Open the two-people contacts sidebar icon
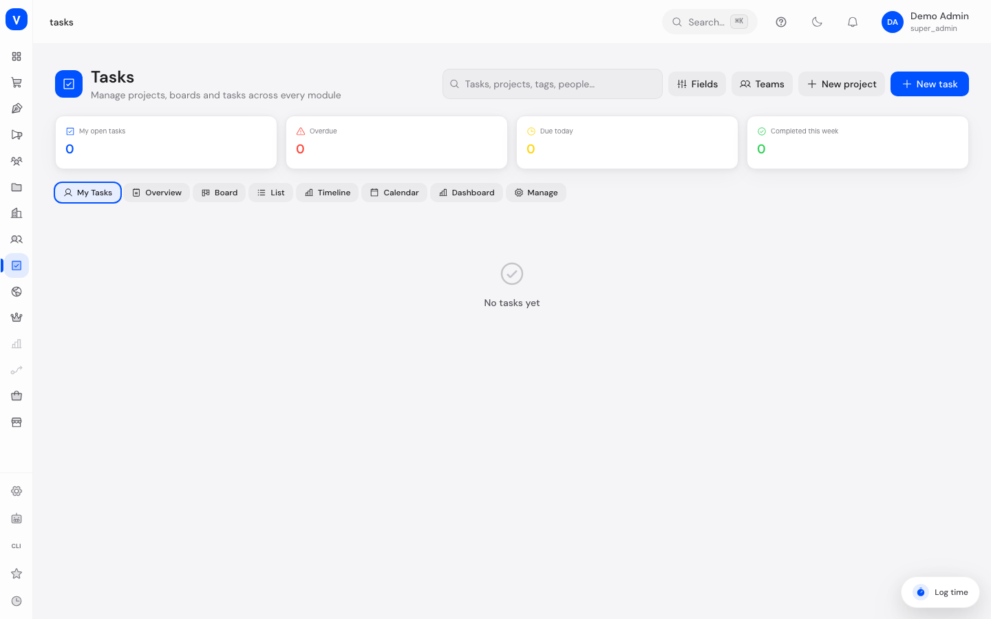 coord(17,239)
